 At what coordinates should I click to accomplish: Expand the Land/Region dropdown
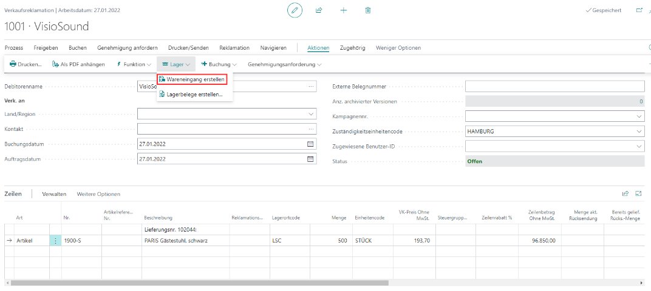(x=311, y=113)
